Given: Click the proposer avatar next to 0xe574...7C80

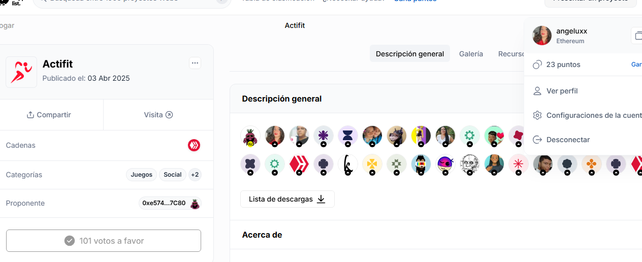Looking at the screenshot, I should [195, 204].
